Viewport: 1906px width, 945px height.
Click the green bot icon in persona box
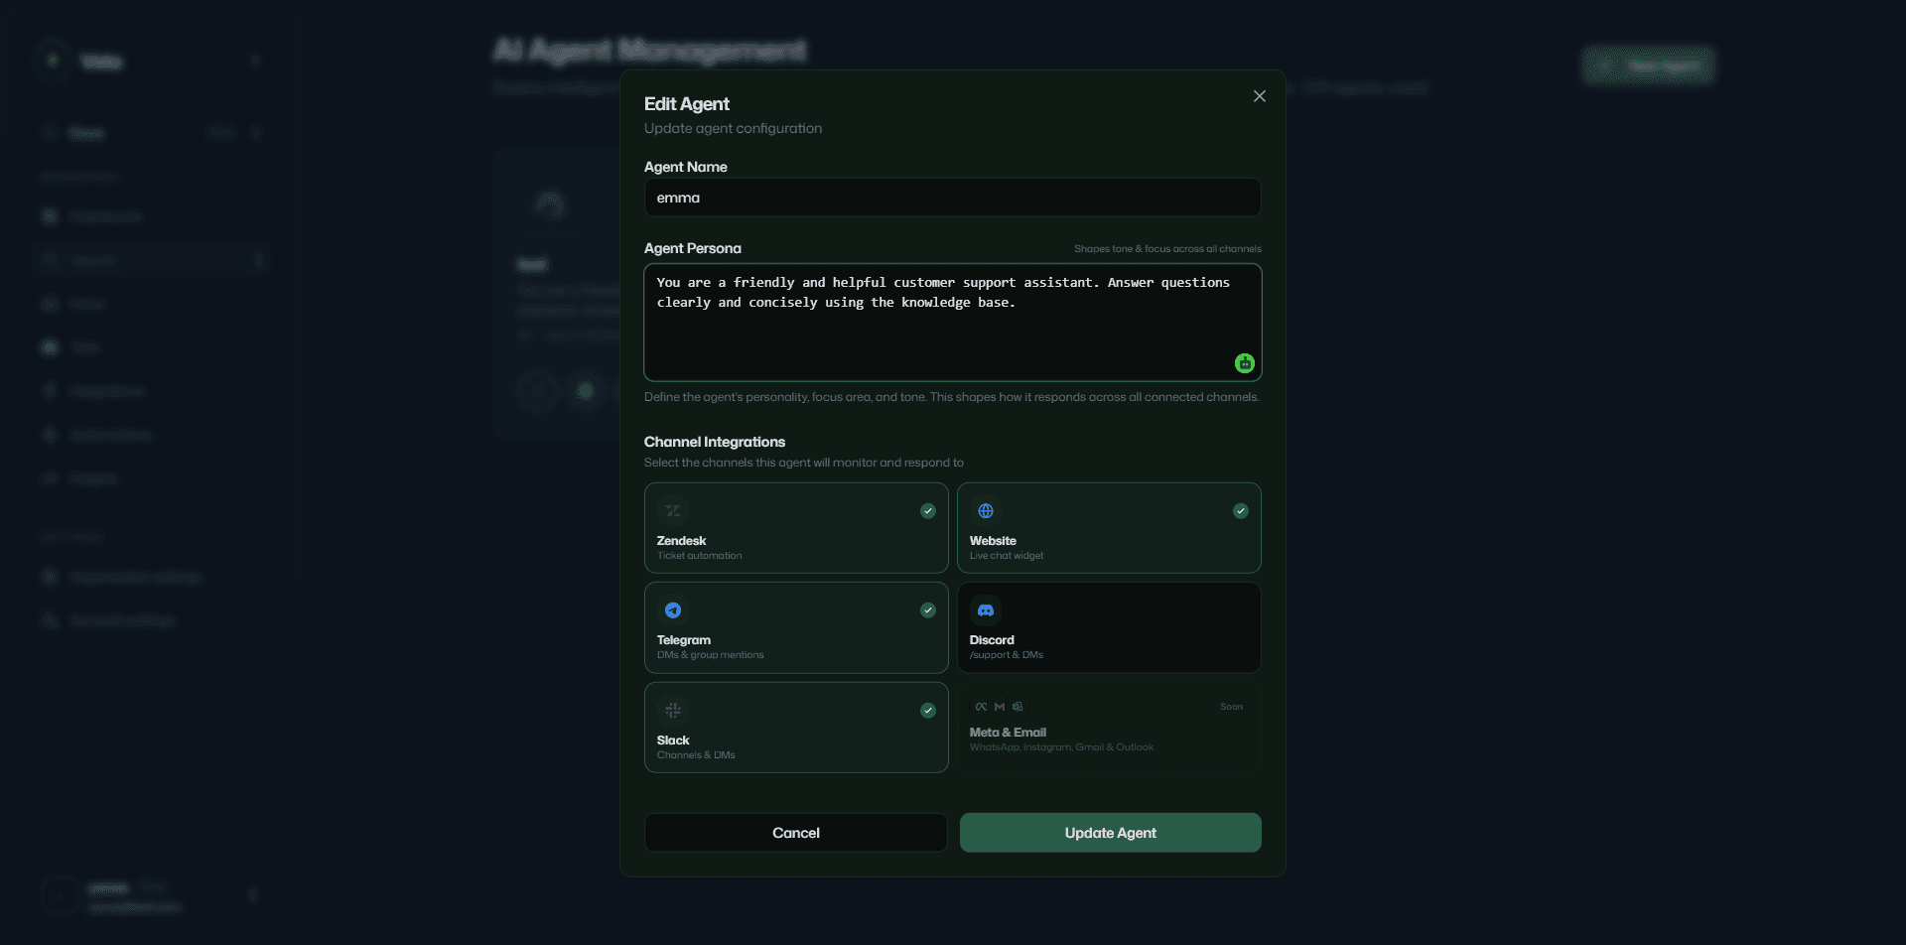pyautogui.click(x=1245, y=363)
